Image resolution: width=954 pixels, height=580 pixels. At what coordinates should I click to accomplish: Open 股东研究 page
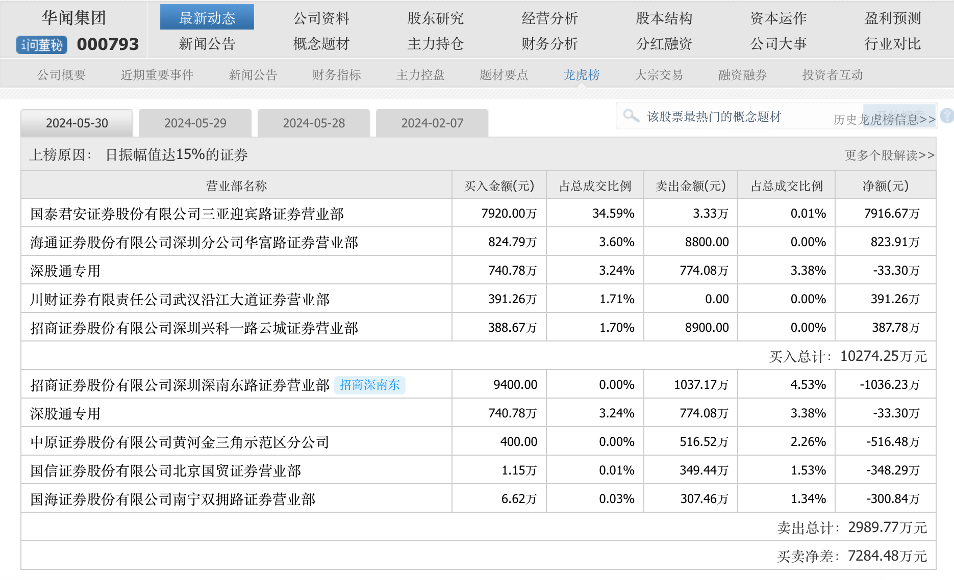tap(435, 18)
